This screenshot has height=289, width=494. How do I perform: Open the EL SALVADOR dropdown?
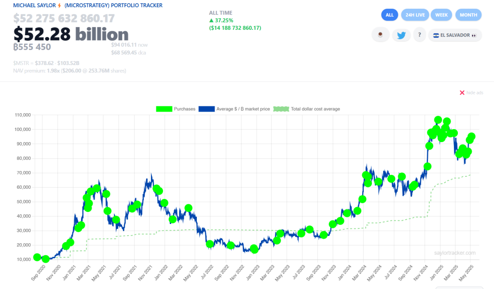coord(455,35)
